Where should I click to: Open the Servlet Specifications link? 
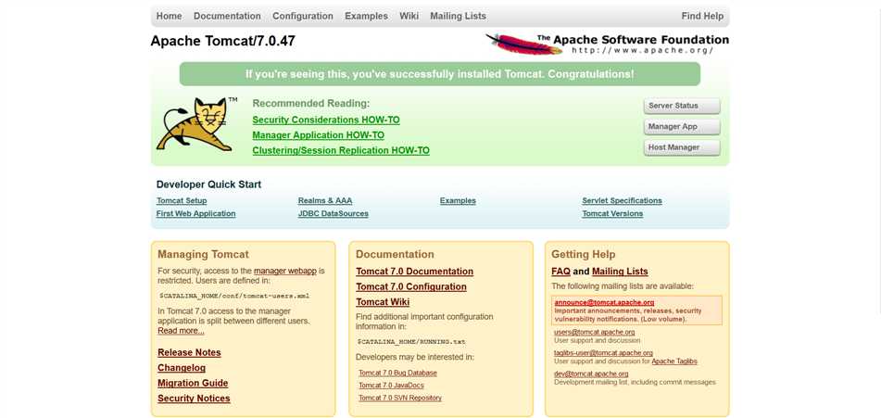[x=622, y=200]
